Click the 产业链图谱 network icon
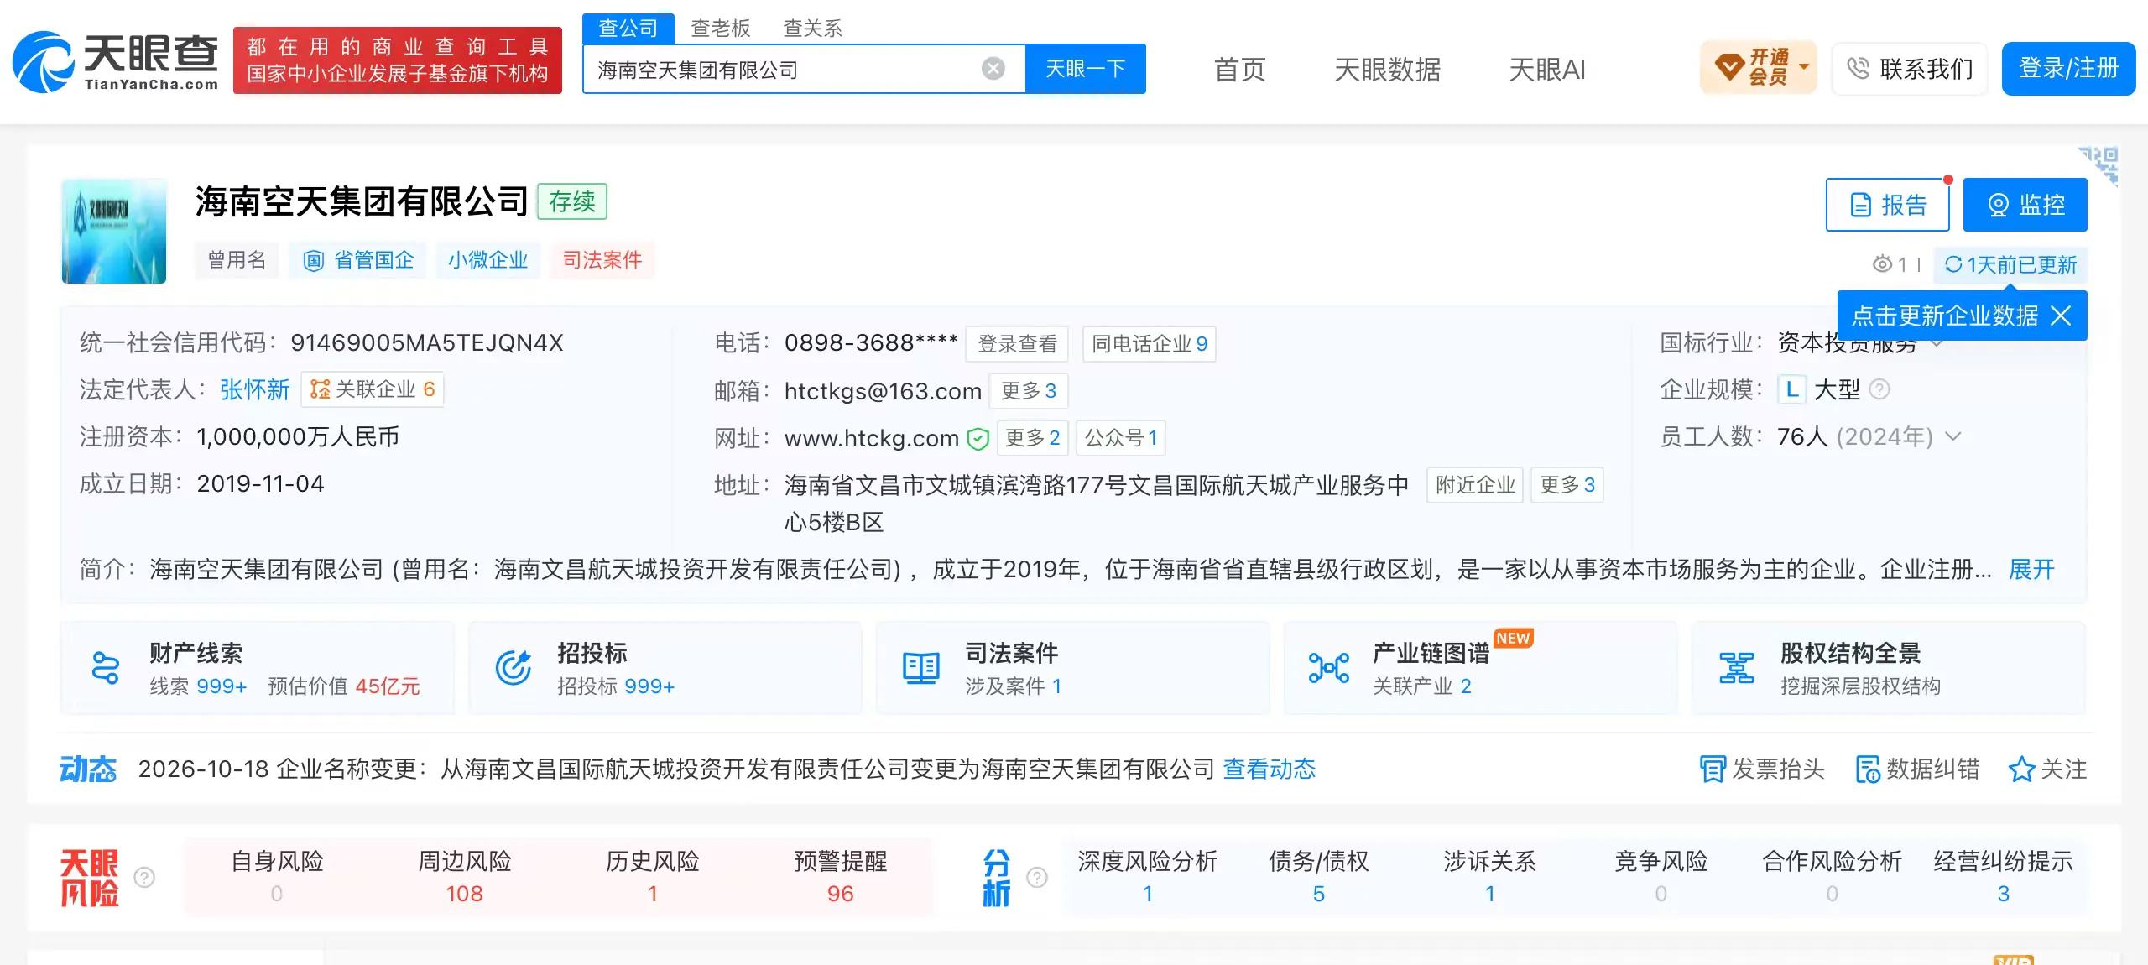 pos(1329,668)
